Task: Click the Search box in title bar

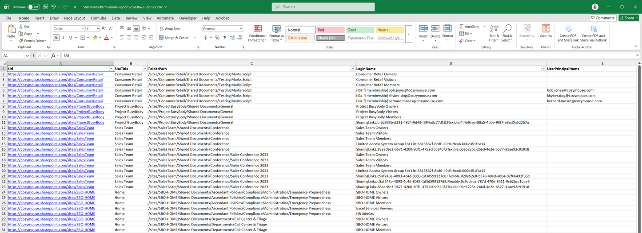Action: [x=323, y=7]
